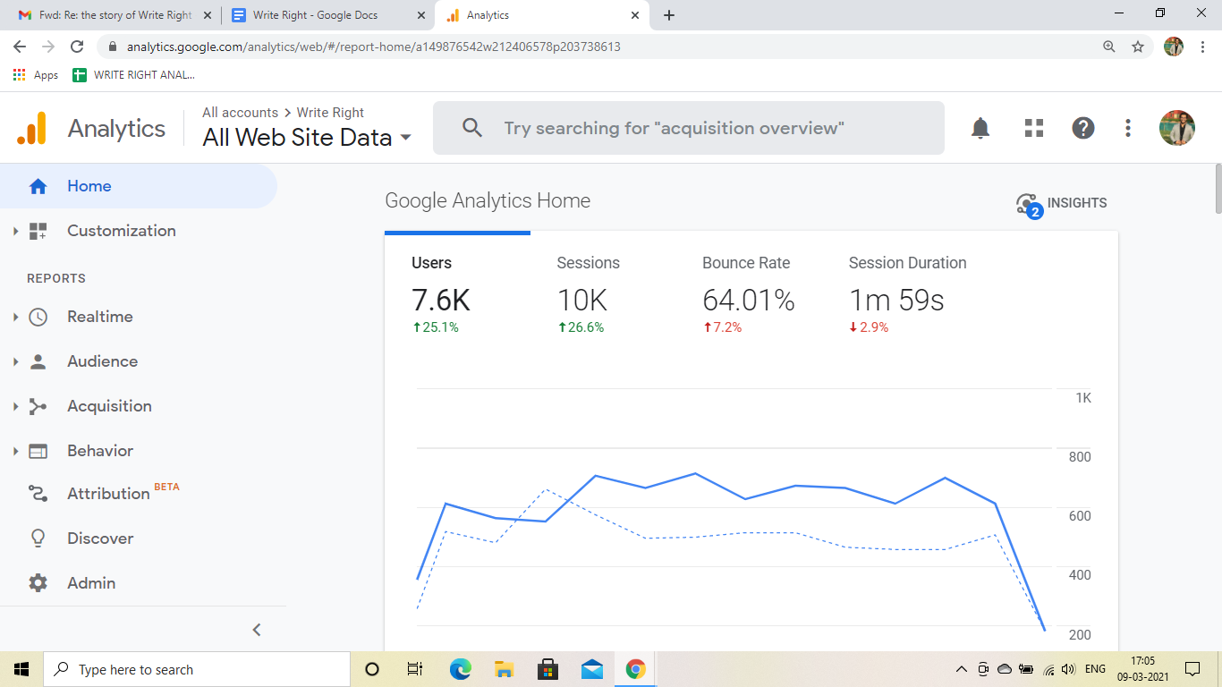
Task: Expand the Customization section arrow
Action: 15,231
